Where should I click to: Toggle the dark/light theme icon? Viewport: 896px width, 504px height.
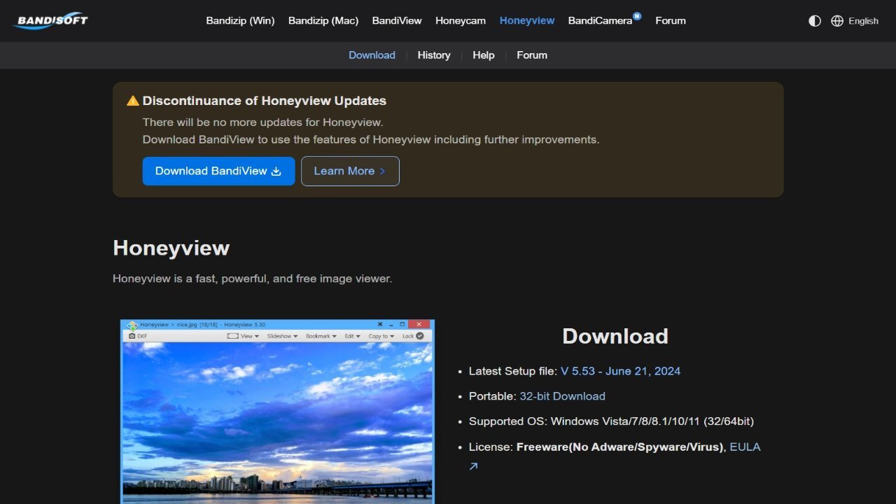click(x=815, y=21)
